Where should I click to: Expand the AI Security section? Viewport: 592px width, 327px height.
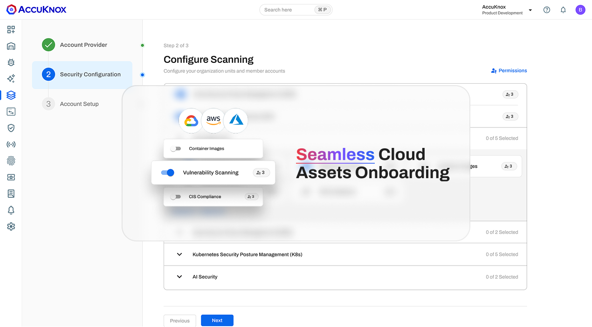[x=179, y=277]
